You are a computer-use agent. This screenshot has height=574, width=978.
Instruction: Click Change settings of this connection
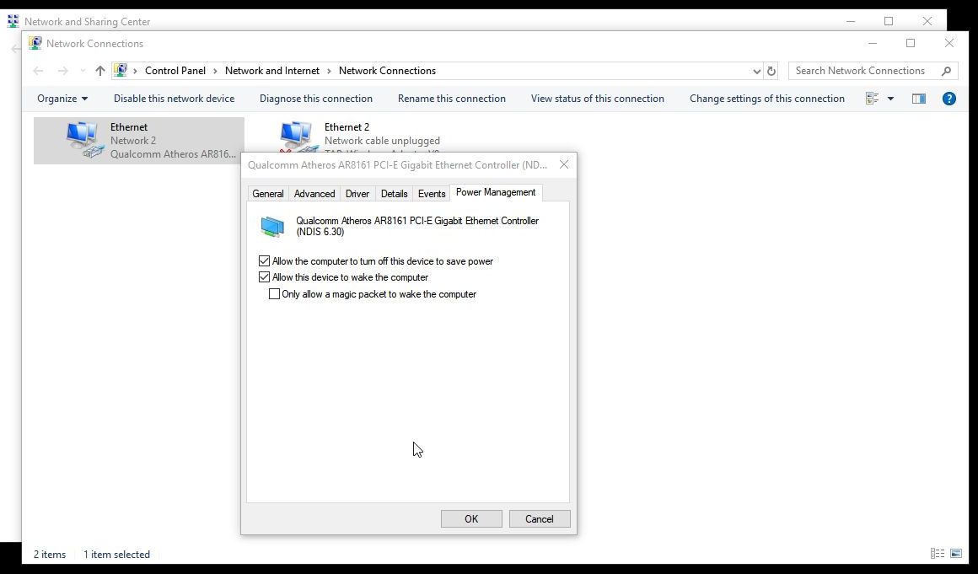point(767,99)
